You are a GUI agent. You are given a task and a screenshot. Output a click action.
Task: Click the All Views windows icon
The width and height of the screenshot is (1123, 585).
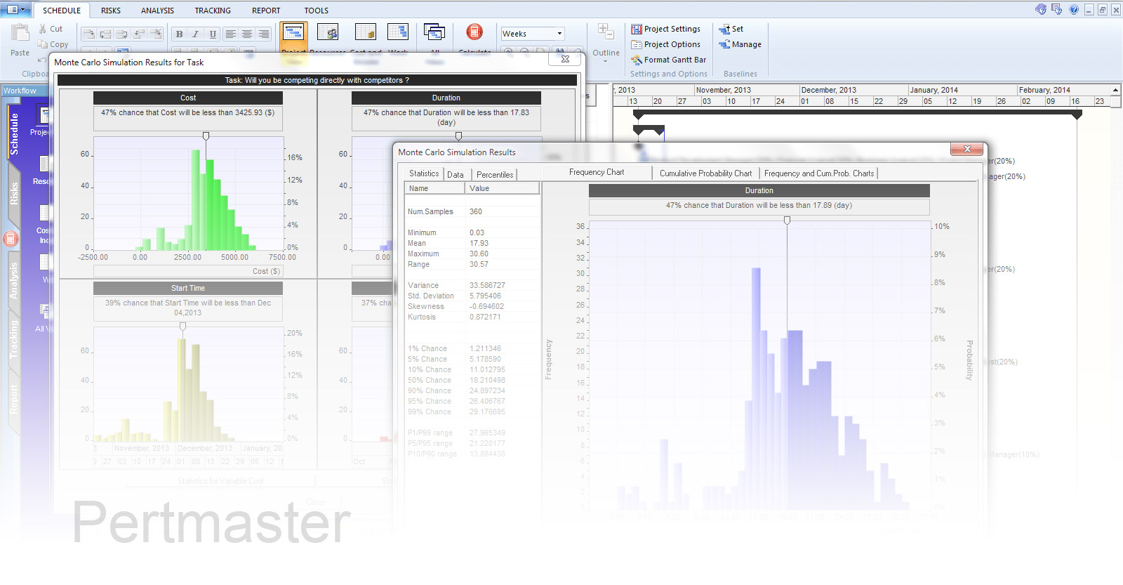(434, 32)
